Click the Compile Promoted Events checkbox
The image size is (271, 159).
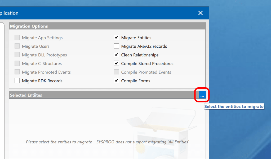tap(116, 72)
